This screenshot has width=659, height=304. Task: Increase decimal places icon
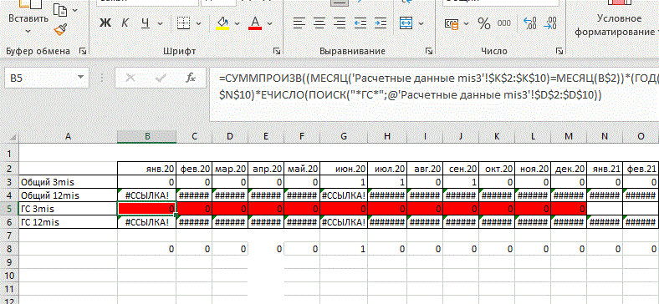click(529, 23)
